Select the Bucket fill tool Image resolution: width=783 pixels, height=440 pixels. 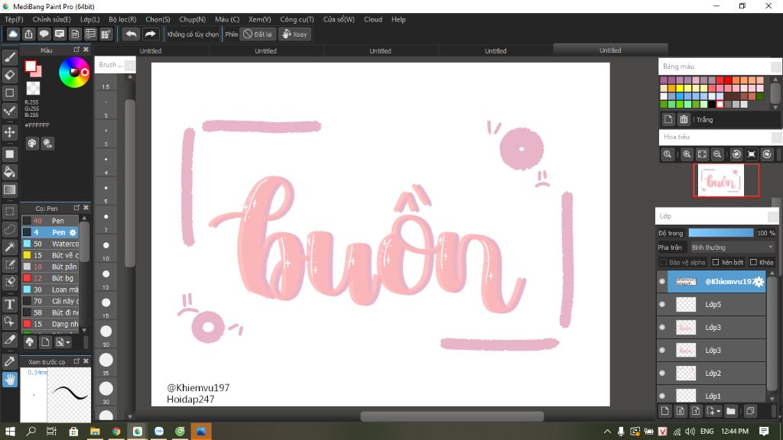click(x=9, y=172)
